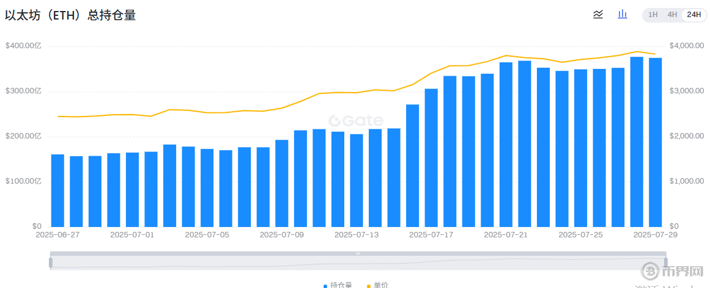Click the bar above 2025-07-01 label
710x288 pixels.
(132, 189)
